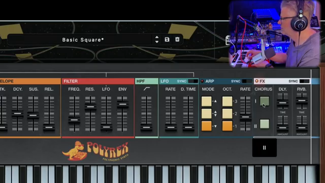Select ARP up-down mode button
This screenshot has width=325, height=183.
(x=207, y=114)
